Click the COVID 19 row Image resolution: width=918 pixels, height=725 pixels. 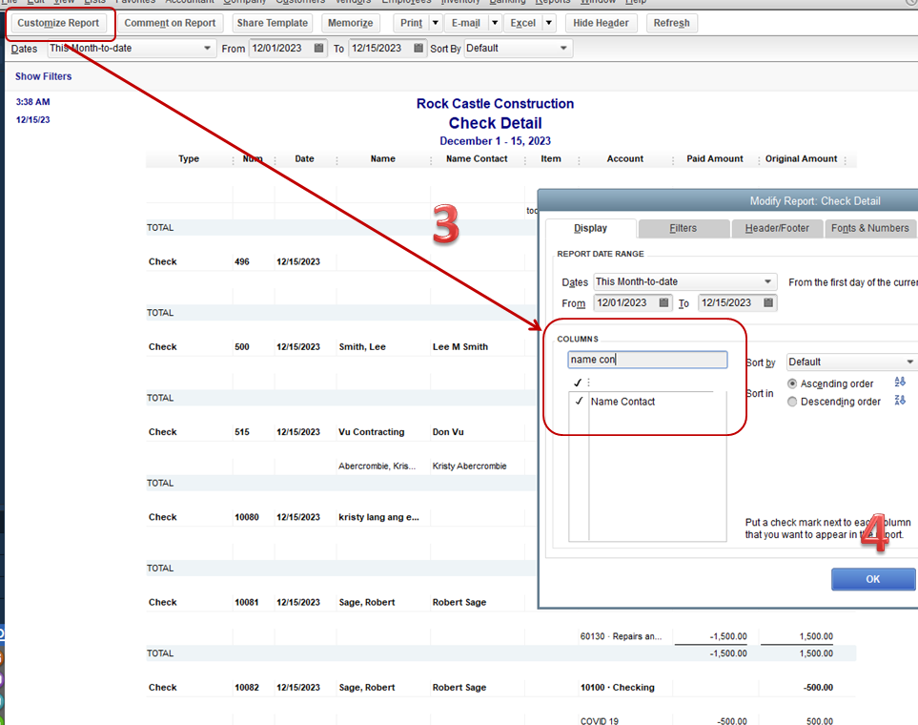[x=600, y=721]
